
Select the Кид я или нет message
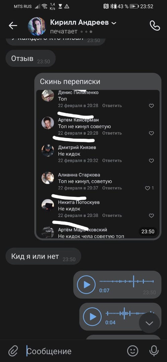(43, 256)
